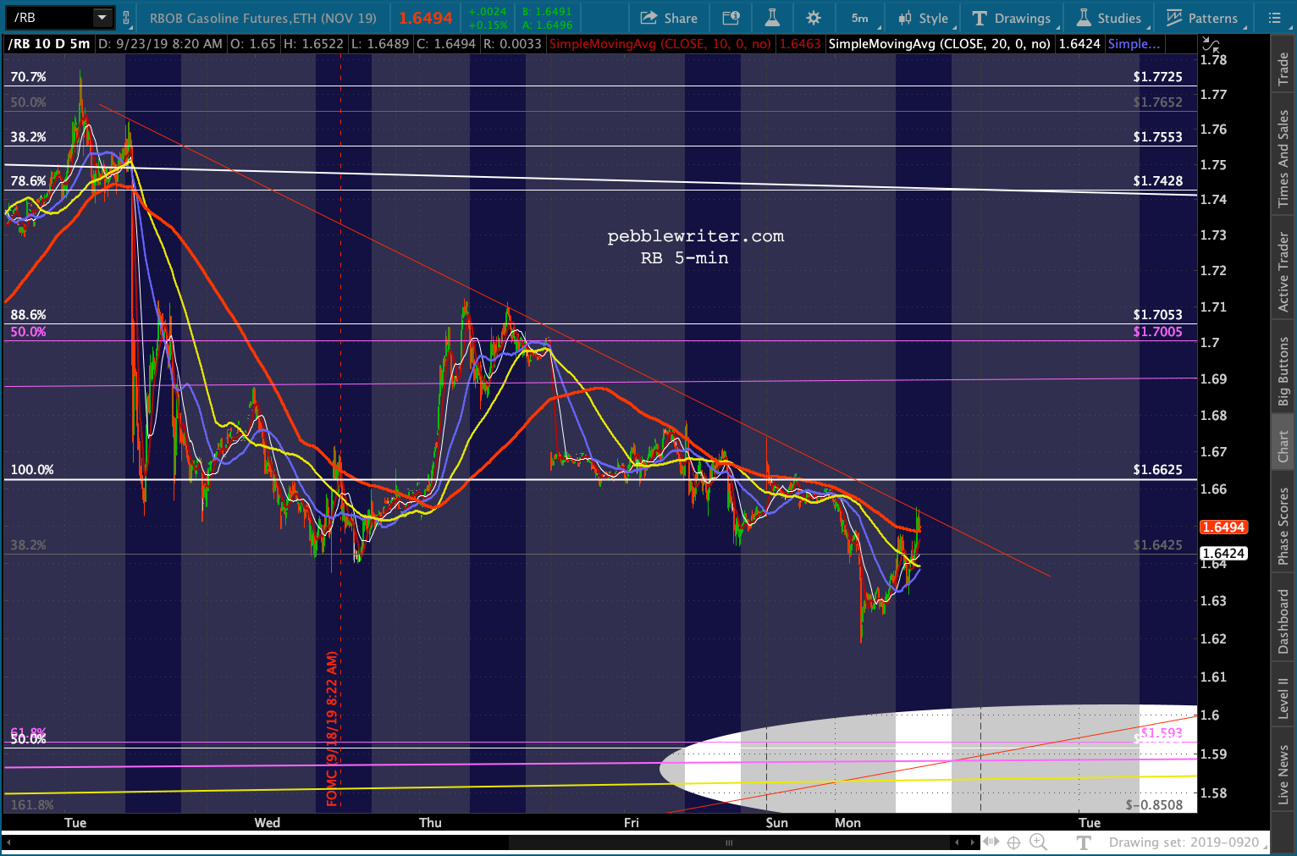Viewport: 1297px width, 856px height.
Task: Open the news card icon beside Share
Action: click(x=731, y=18)
